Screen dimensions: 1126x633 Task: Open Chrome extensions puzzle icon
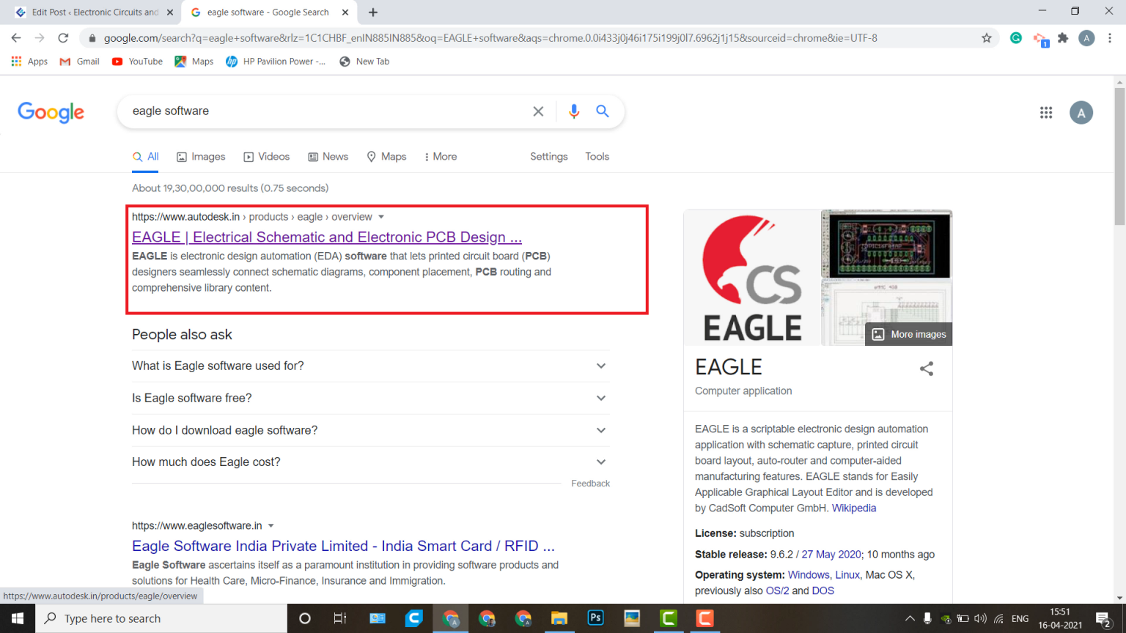click(x=1063, y=38)
